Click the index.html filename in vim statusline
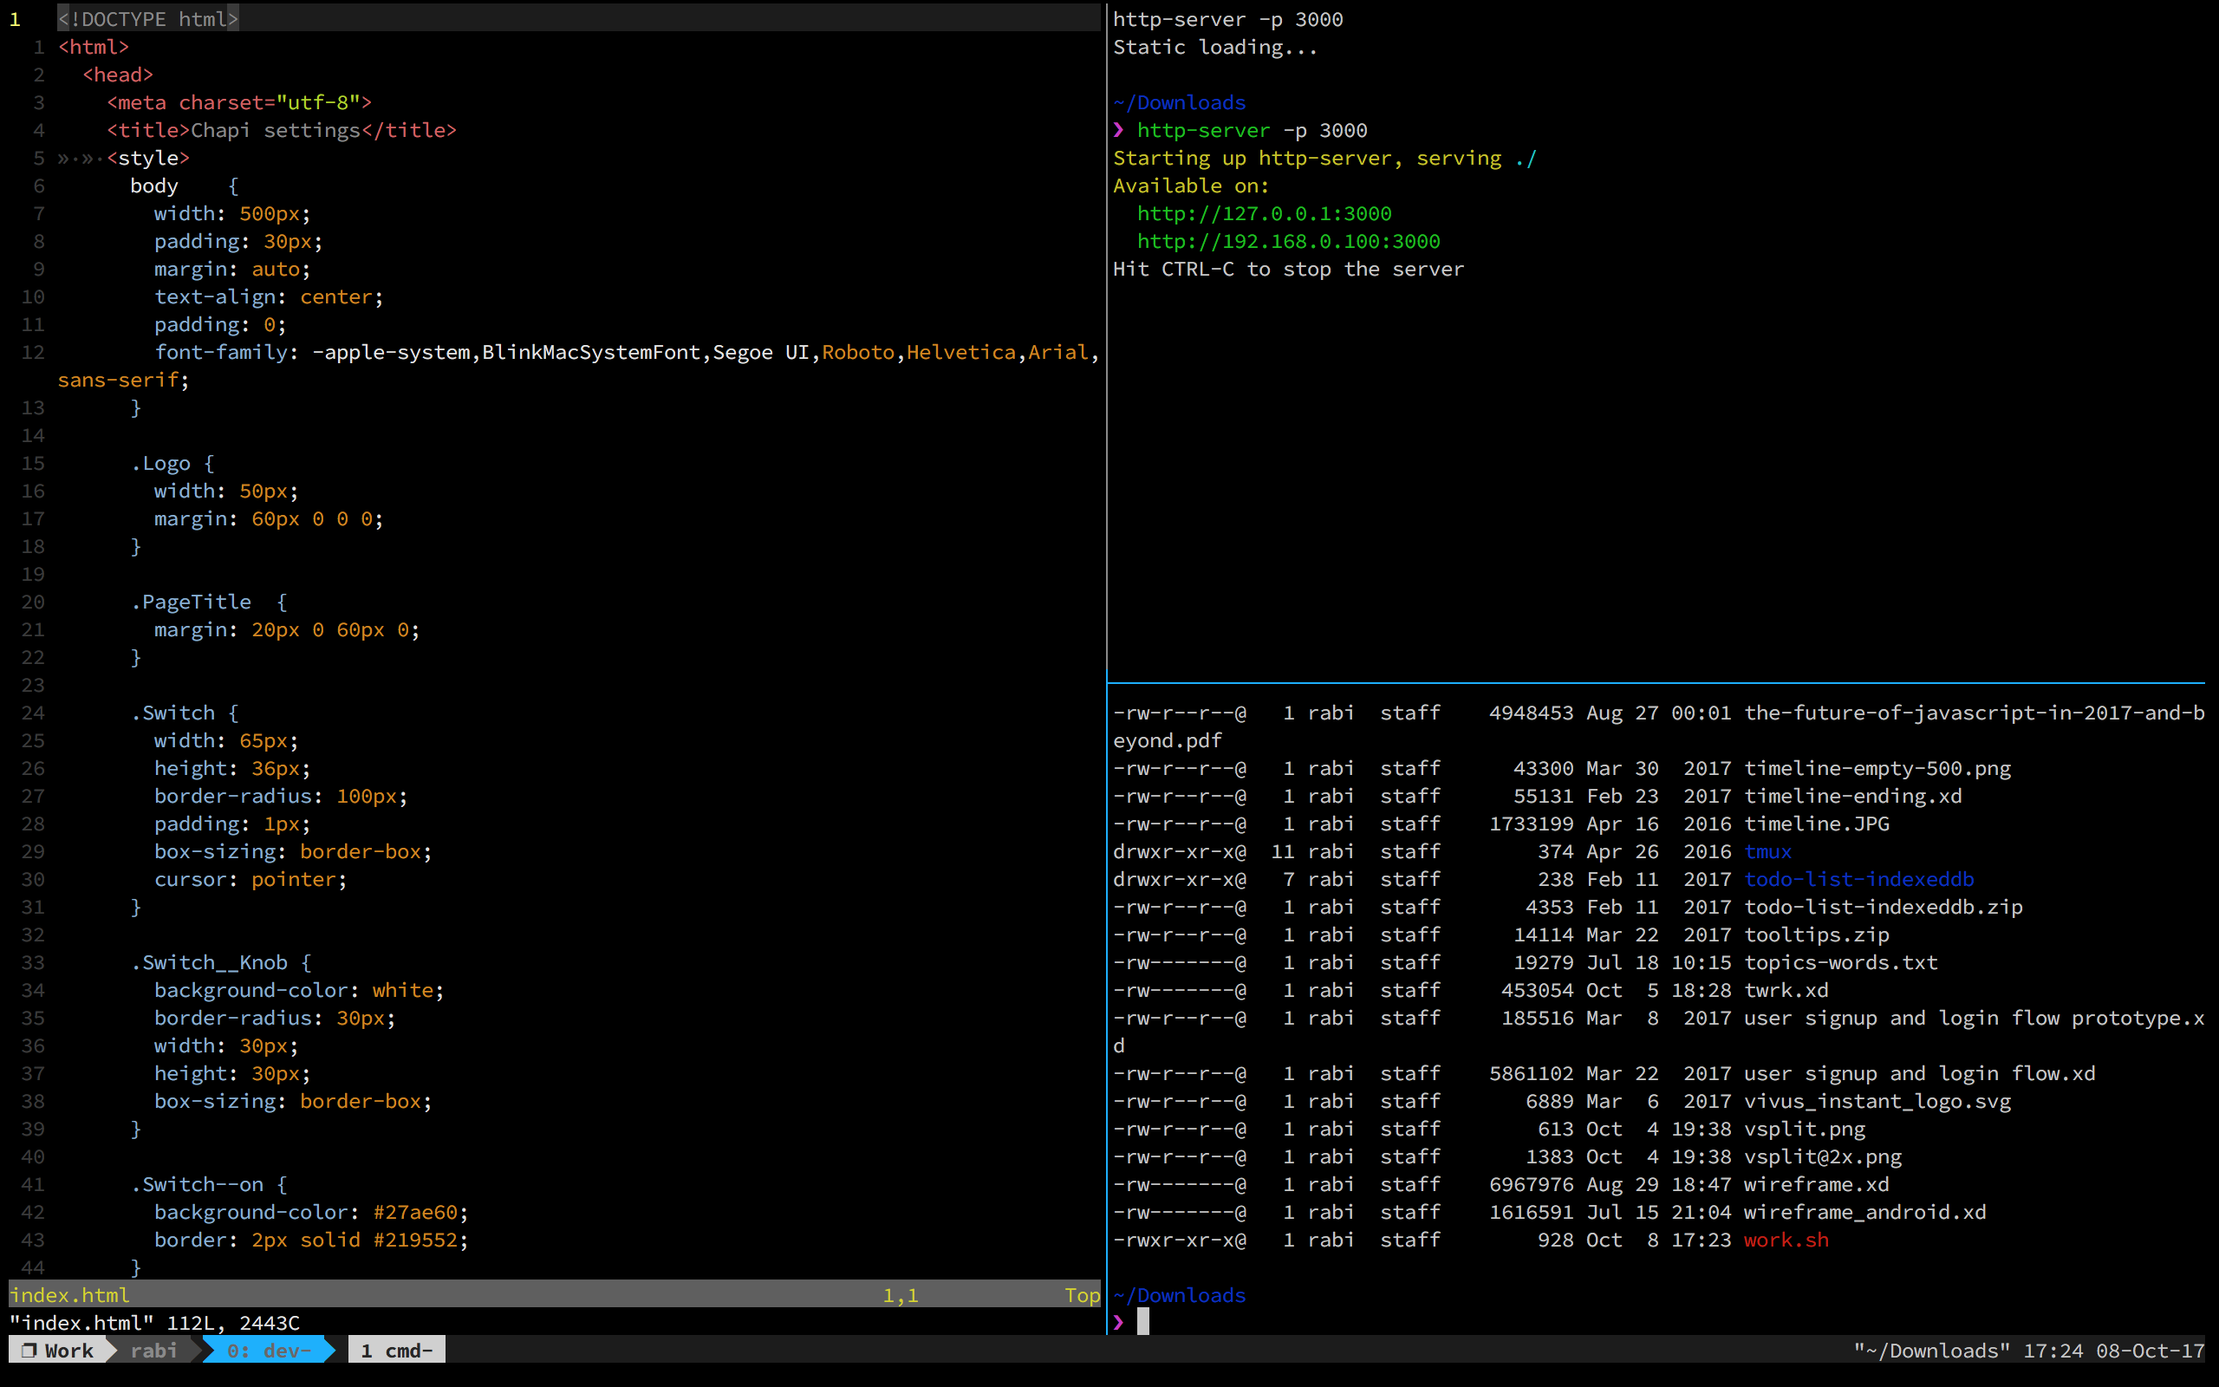The width and height of the screenshot is (2219, 1387). pos(70,1295)
